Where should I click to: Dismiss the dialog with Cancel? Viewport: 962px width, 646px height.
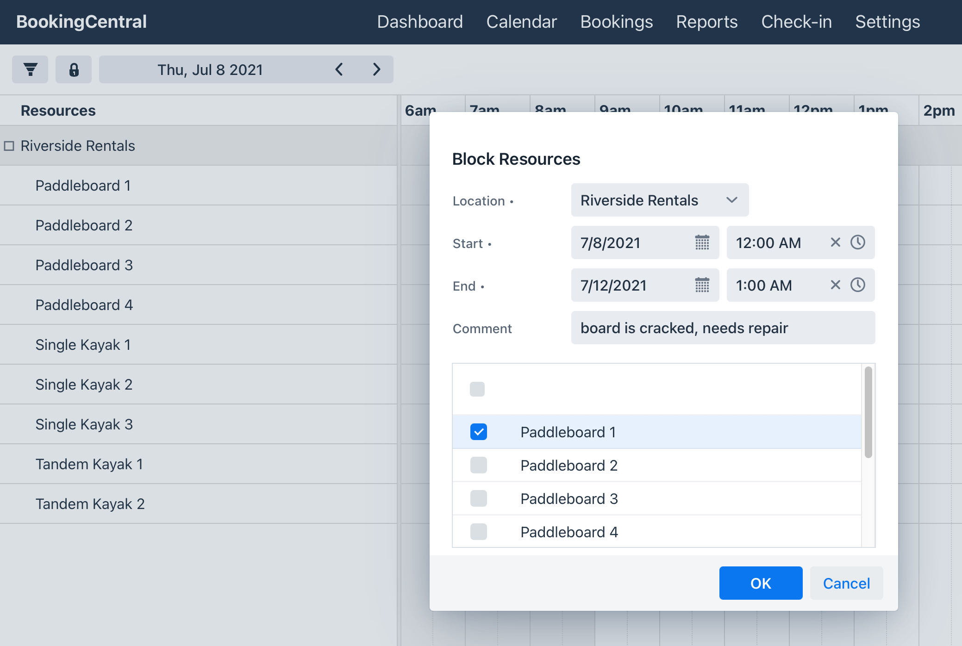(846, 583)
